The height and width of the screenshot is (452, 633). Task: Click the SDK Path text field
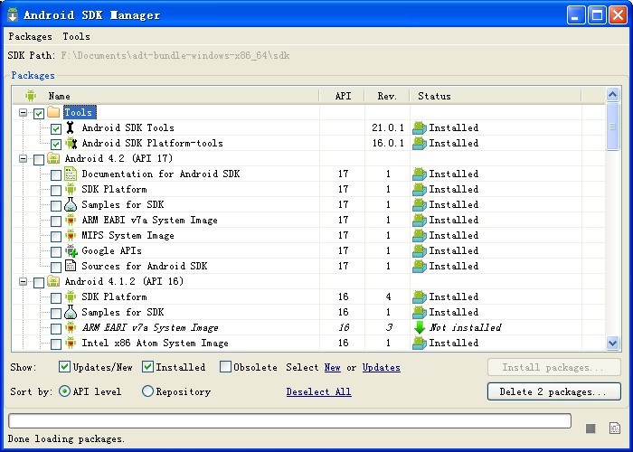[x=175, y=55]
